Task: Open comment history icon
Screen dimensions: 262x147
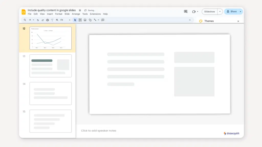Action: (186, 11)
